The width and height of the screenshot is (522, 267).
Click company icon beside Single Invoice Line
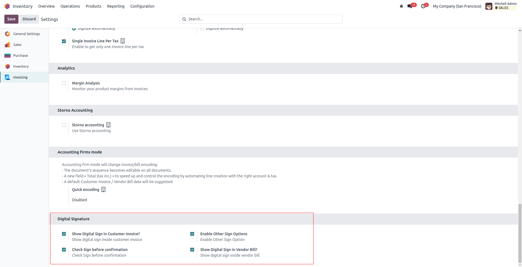pos(123,41)
